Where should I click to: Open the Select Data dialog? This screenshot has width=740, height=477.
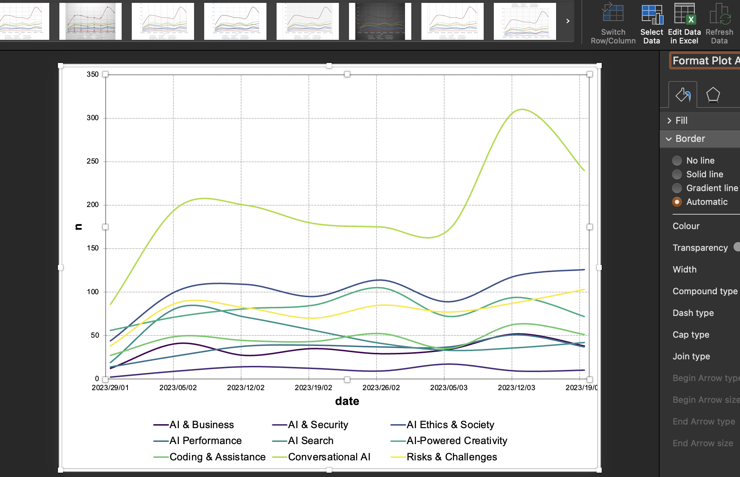[651, 24]
